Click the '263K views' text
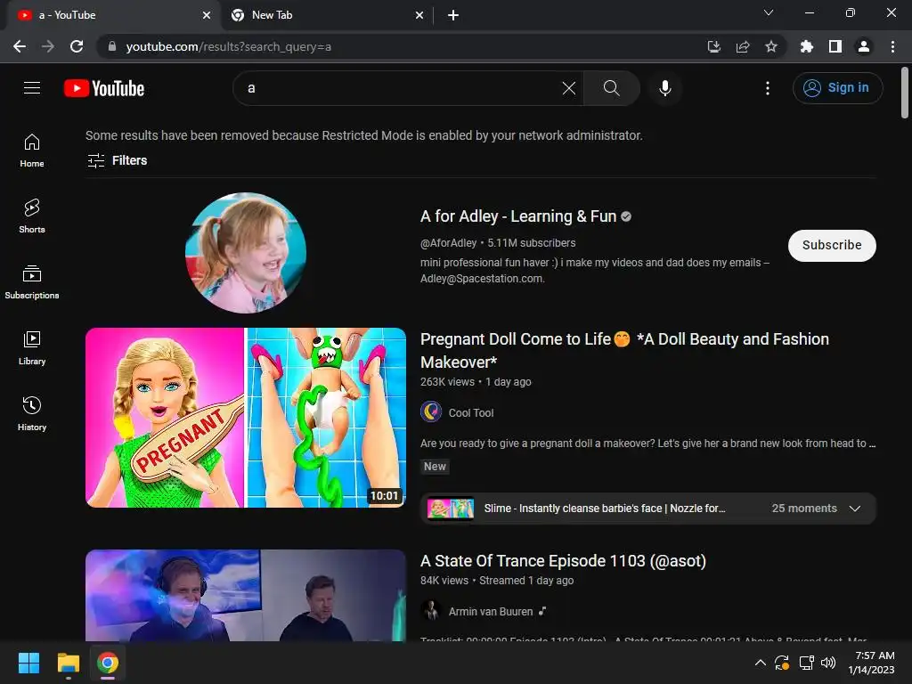The image size is (912, 684). [x=447, y=382]
